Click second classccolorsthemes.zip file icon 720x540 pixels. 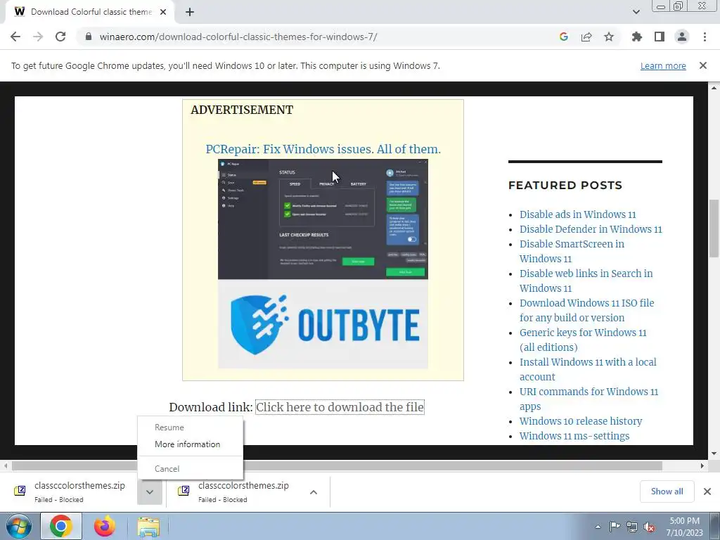pyautogui.click(x=184, y=491)
